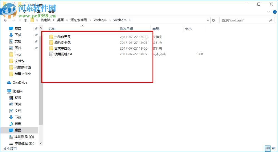The height and width of the screenshot is (152, 278).
Task: Open the img folder in sidebar
Action: [x=18, y=55]
